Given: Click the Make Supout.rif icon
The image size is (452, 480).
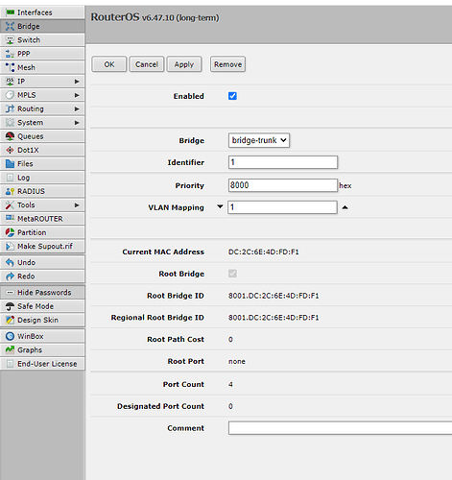Looking at the screenshot, I should (x=10, y=247).
